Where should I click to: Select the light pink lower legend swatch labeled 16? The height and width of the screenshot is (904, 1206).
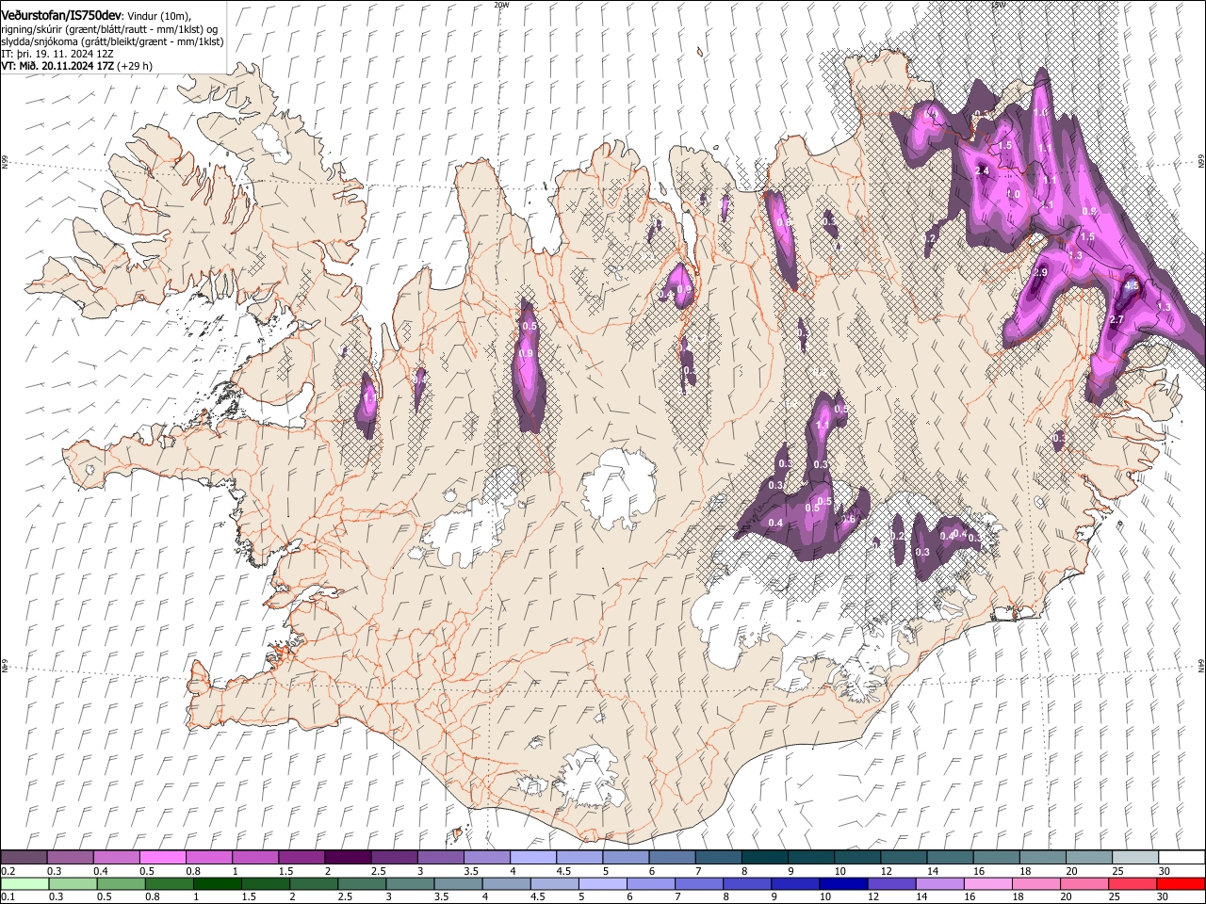(987, 883)
